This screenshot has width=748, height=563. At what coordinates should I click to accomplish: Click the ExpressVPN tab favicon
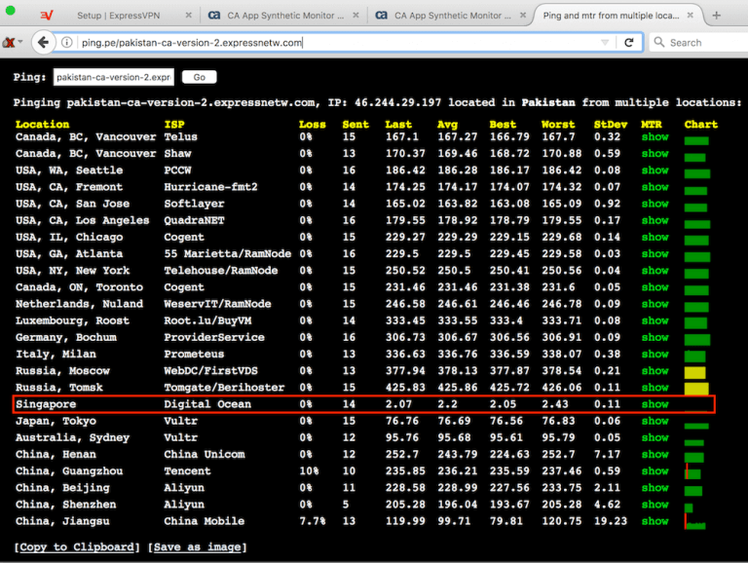pos(47,16)
